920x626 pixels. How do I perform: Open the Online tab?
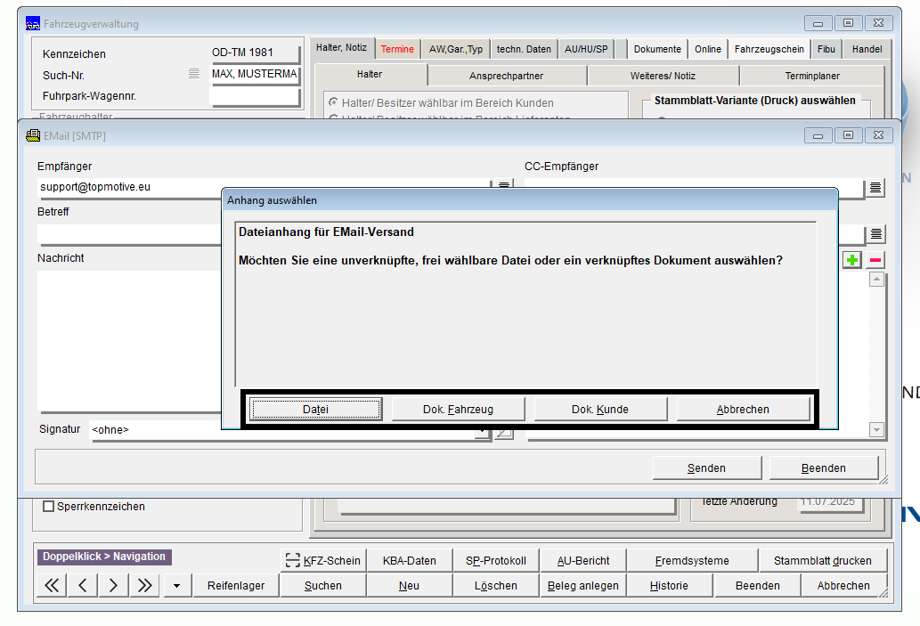pyautogui.click(x=708, y=49)
